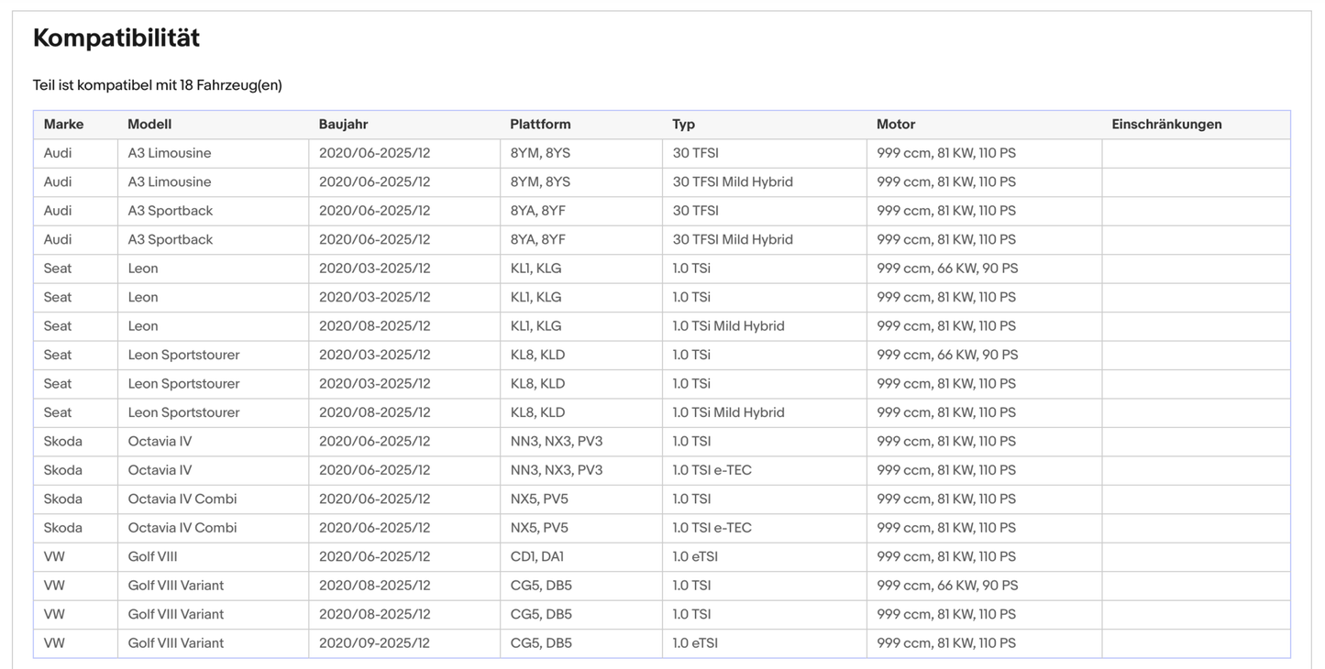The height and width of the screenshot is (669, 1325).
Task: Click the 2020/09-2025/12 Baujahr cell
Action: pos(374,643)
